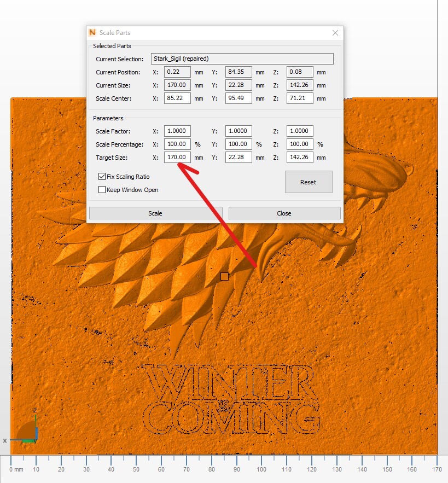This screenshot has height=483, width=448.
Task: Tick the Keep Window Open checkbox
Action: 102,189
